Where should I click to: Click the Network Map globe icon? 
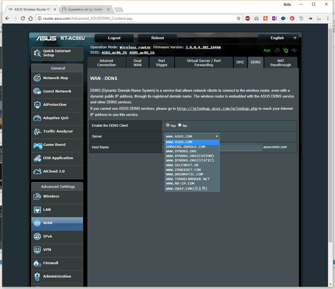(37, 78)
